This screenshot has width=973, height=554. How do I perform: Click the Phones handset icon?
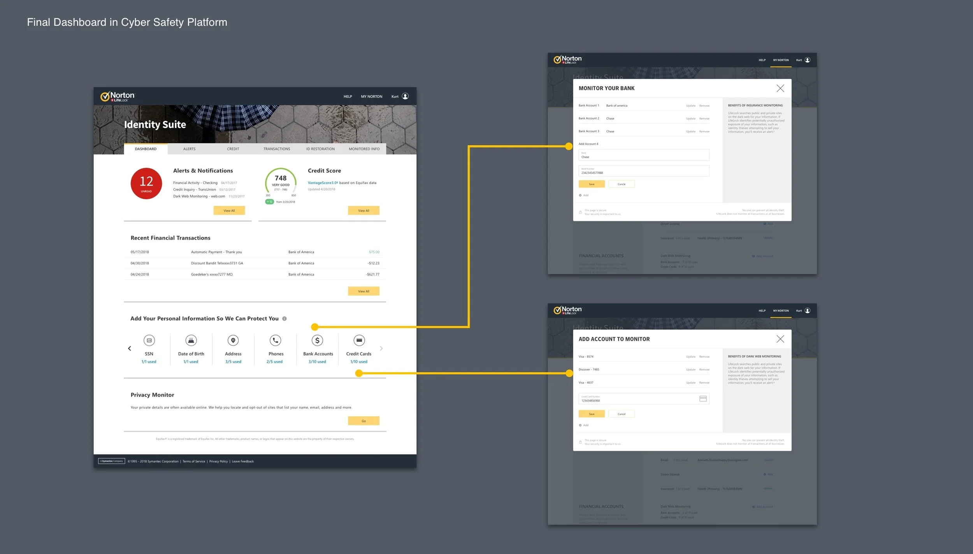(276, 340)
